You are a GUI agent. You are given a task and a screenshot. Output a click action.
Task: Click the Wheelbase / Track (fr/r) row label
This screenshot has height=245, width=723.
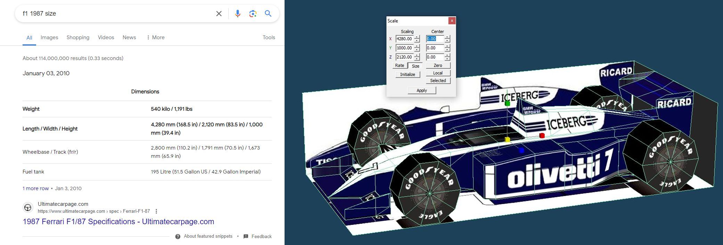50,152
